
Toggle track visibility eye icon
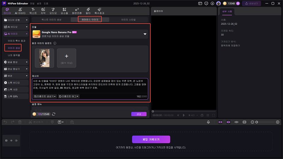[11, 140]
